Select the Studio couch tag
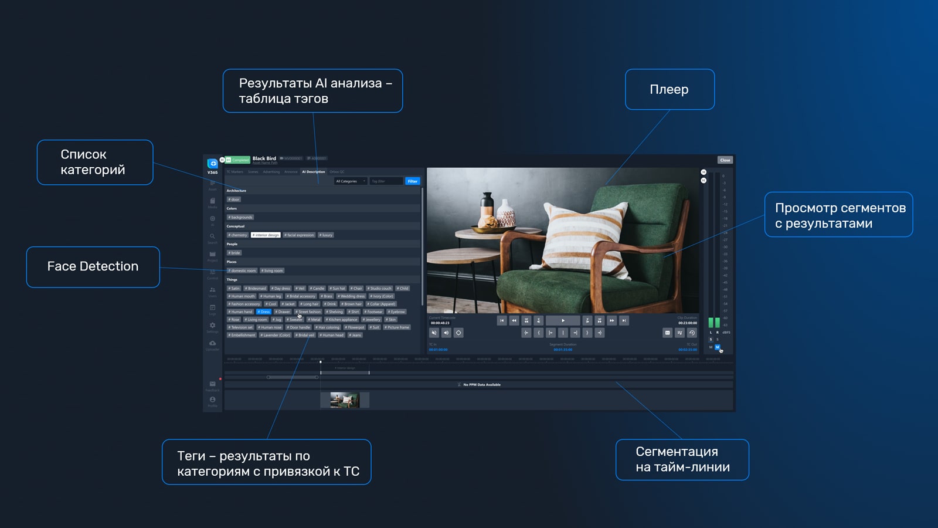The width and height of the screenshot is (938, 528). point(379,288)
